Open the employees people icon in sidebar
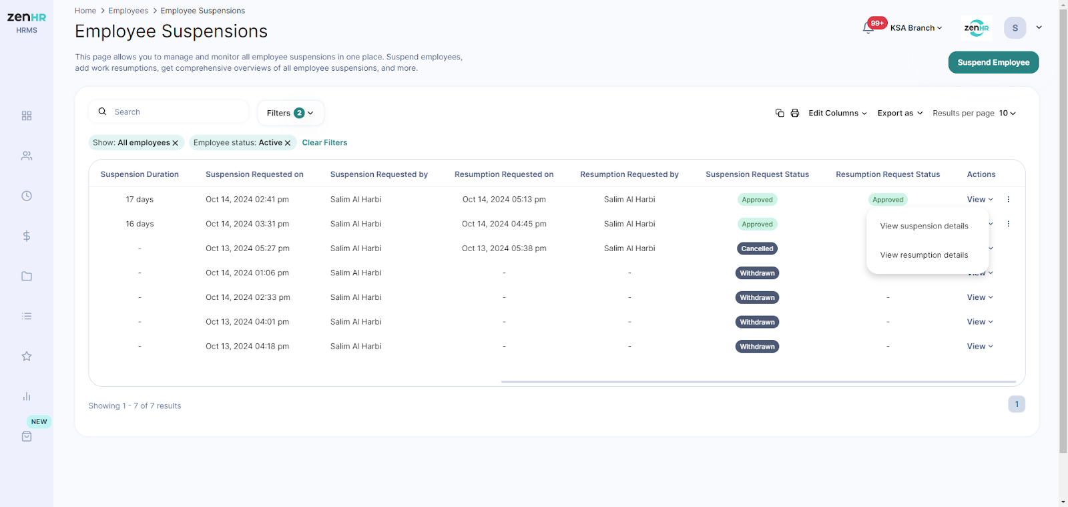The height and width of the screenshot is (507, 1068). click(x=27, y=156)
